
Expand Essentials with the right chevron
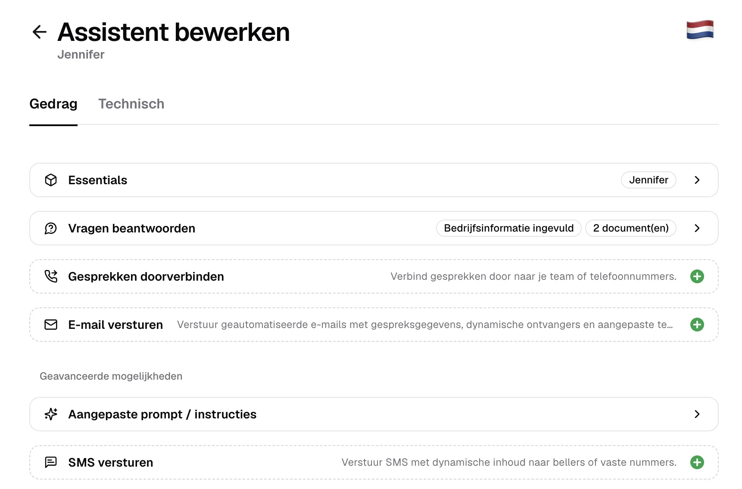(x=697, y=180)
